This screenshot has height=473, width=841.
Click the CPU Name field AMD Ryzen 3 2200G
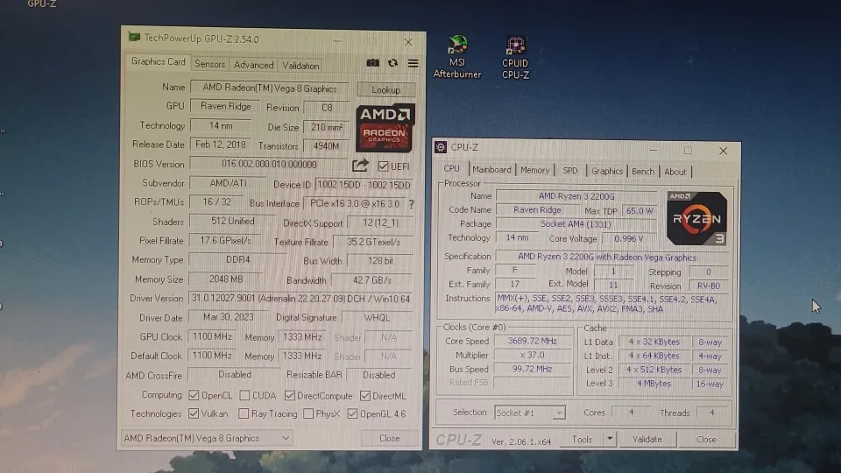[x=576, y=196]
